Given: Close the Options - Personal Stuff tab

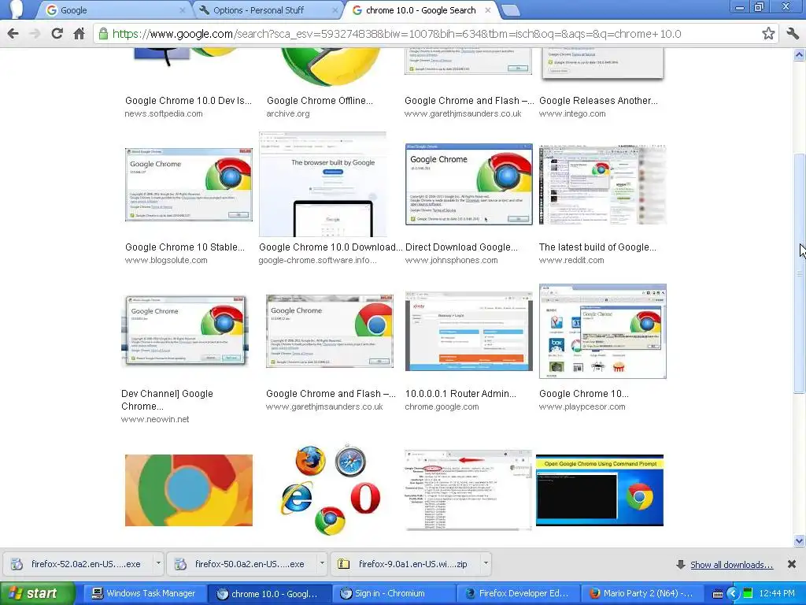Looking at the screenshot, I should [x=335, y=10].
